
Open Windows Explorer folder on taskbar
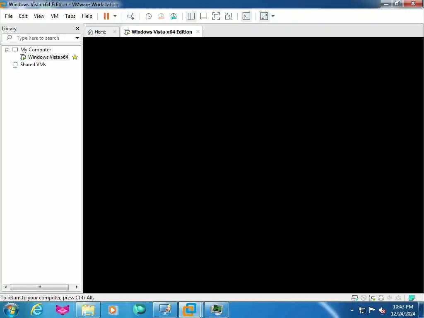coord(88,310)
